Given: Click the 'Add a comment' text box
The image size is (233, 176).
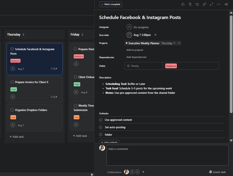Looking at the screenshot, I should pos(168,154).
